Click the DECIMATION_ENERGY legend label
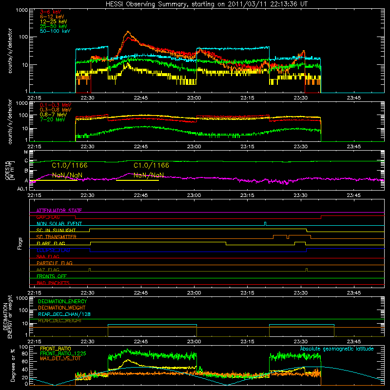 (62, 301)
